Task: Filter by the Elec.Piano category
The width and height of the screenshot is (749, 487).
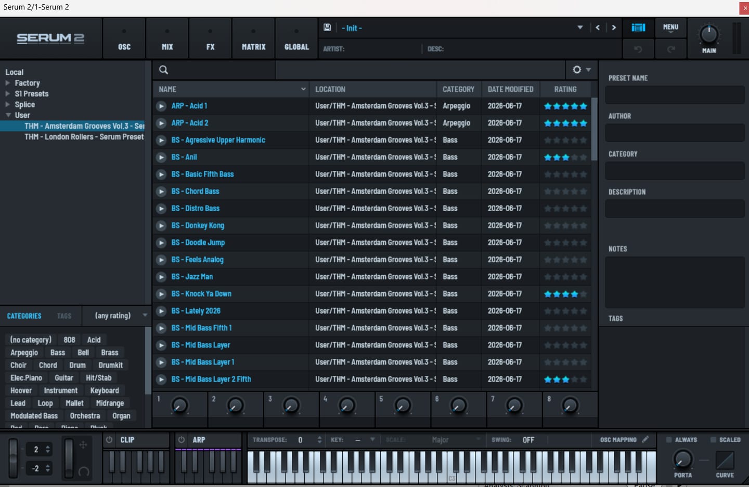Action: pyautogui.click(x=26, y=378)
